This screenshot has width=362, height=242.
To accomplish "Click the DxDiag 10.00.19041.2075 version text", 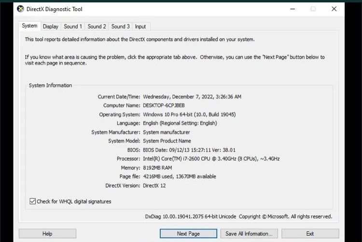I will [x=191, y=217].
